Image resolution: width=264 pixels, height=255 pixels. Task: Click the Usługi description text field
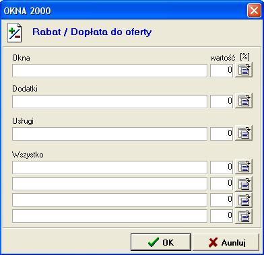coord(110,134)
